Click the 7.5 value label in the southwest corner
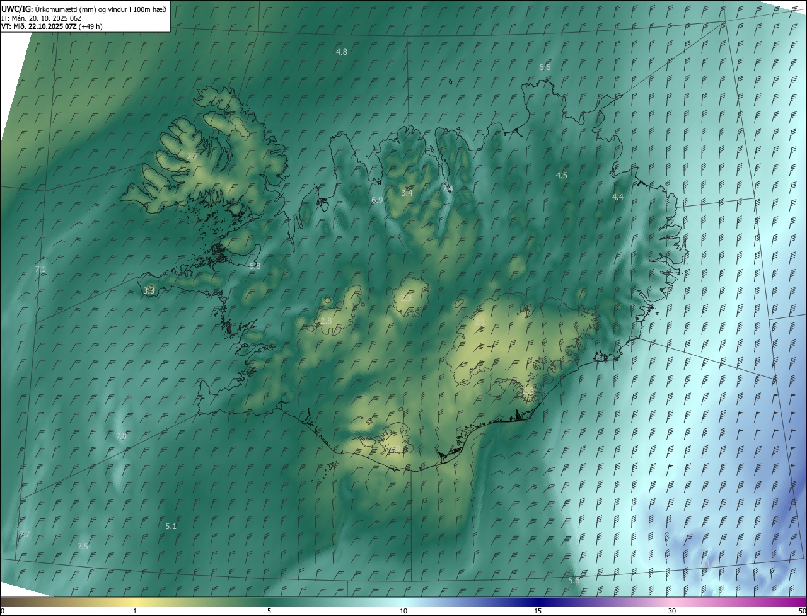This screenshot has height=616, width=807. point(83,546)
